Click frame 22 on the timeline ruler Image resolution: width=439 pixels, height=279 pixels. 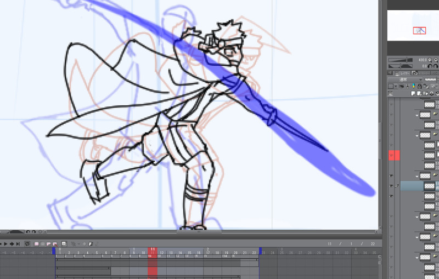coord(254,253)
